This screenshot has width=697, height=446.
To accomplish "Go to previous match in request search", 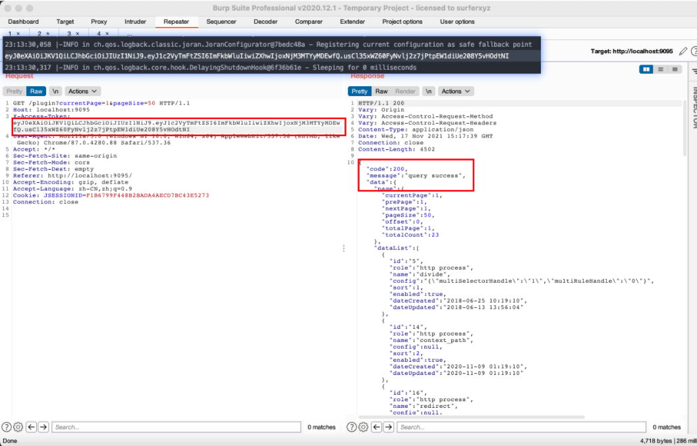I will (31, 427).
